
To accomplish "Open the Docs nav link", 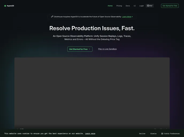I will coord(128,6).
